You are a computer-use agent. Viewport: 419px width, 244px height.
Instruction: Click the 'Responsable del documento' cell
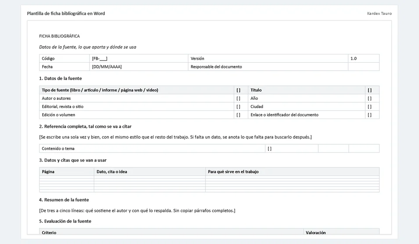(268, 67)
